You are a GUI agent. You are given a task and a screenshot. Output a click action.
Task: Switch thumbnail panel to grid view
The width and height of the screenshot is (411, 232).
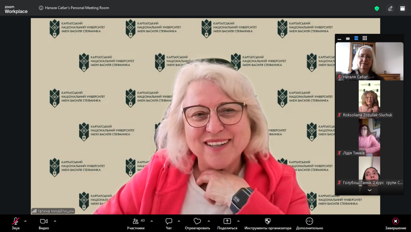click(365, 38)
